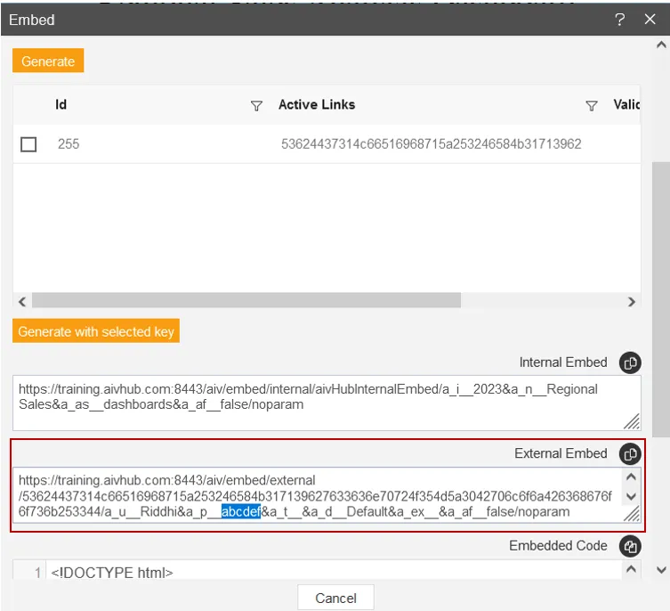Close the Embed dialog with X
The image size is (670, 611).
point(650,20)
